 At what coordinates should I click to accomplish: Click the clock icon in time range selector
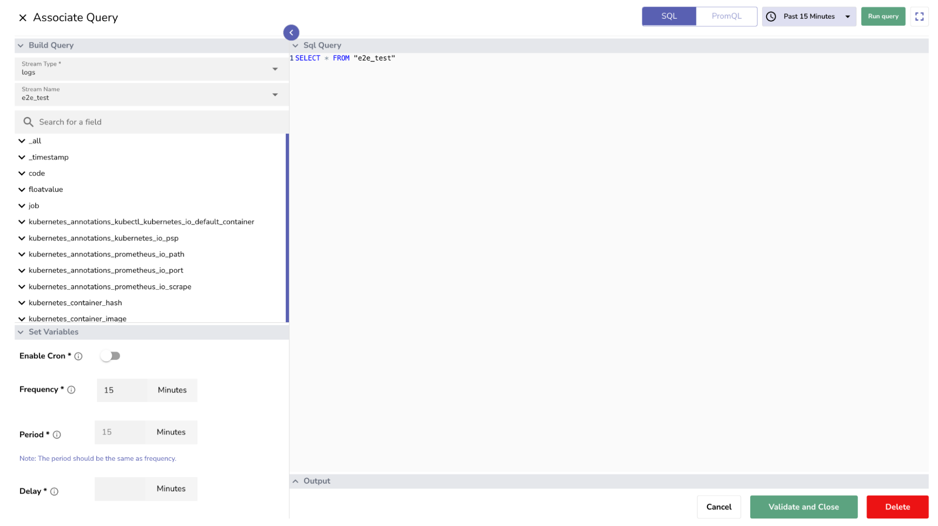pyautogui.click(x=770, y=16)
